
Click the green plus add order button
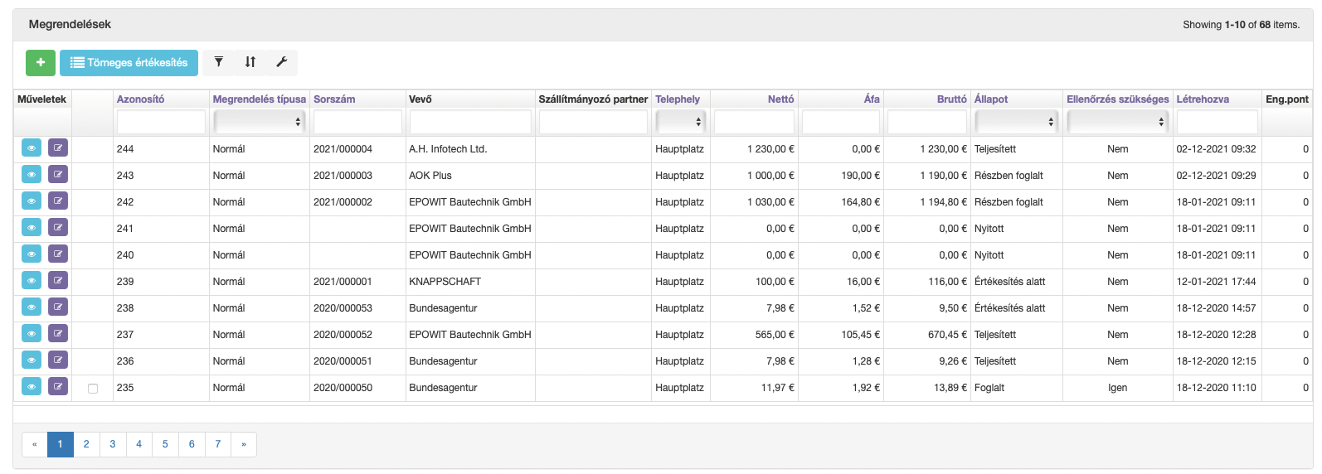click(41, 62)
